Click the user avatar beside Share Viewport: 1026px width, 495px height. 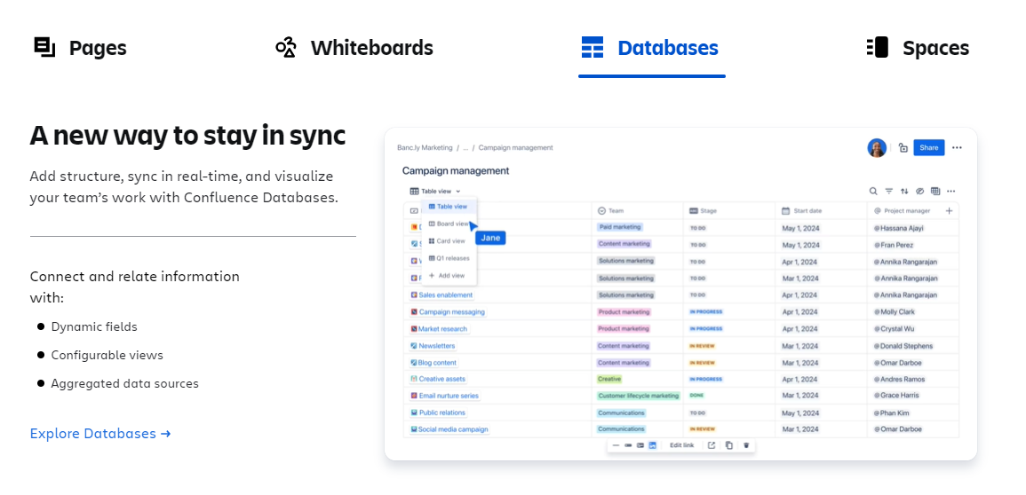(877, 147)
